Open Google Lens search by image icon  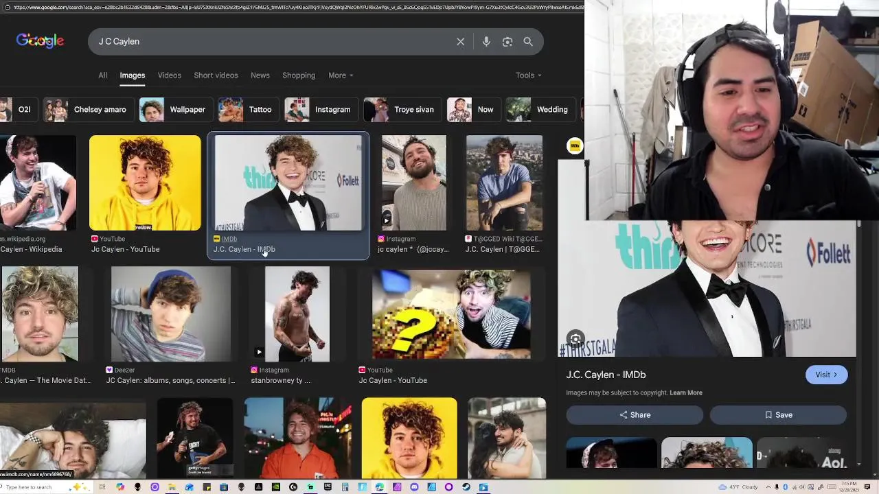point(507,42)
